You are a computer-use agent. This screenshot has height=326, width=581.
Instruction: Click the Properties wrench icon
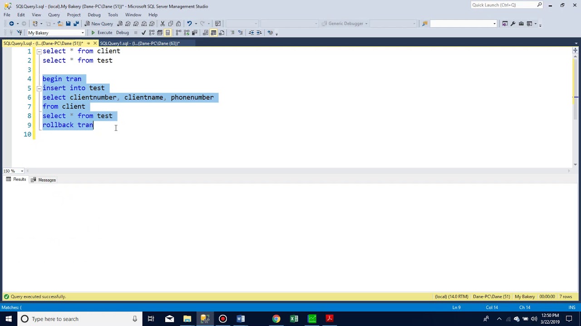pyautogui.click(x=513, y=24)
